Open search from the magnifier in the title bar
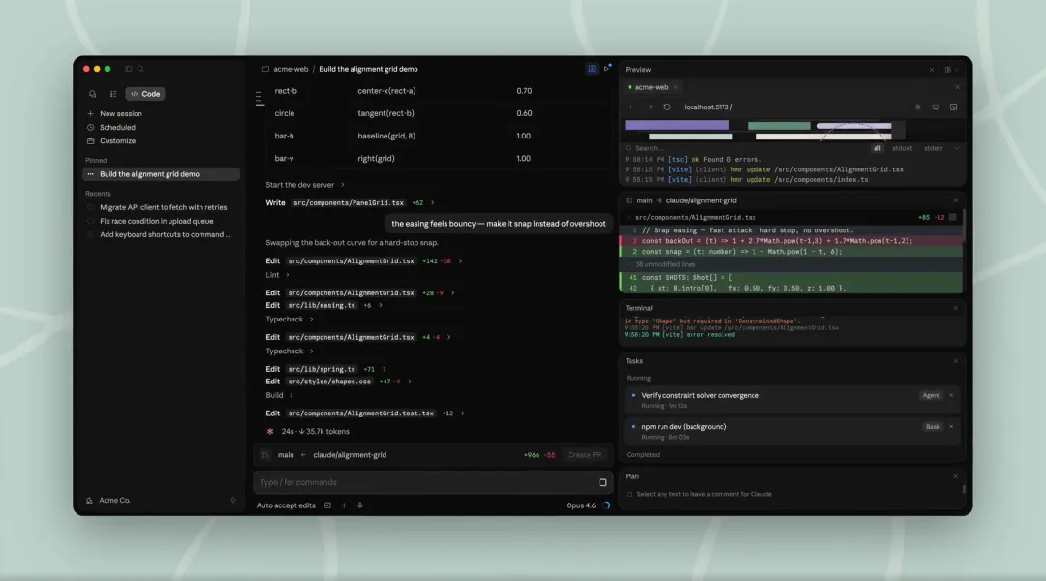Image resolution: width=1046 pixels, height=581 pixels. [140, 69]
